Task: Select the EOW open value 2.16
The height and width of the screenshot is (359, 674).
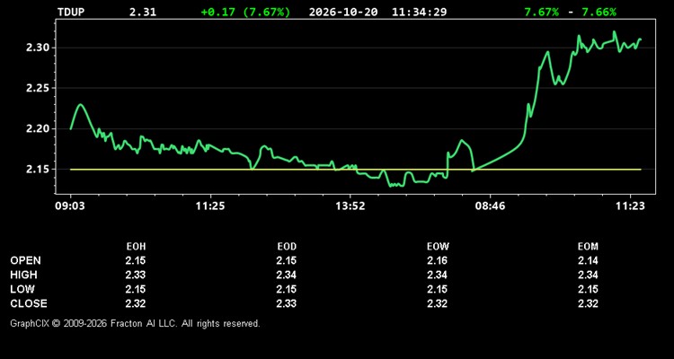Action: [x=437, y=260]
